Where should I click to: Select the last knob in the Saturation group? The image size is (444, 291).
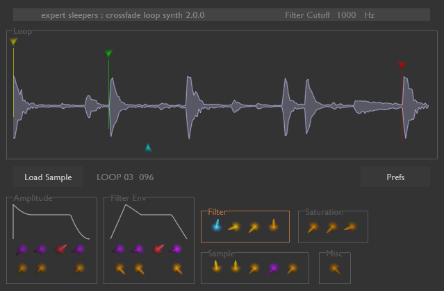[x=350, y=227]
